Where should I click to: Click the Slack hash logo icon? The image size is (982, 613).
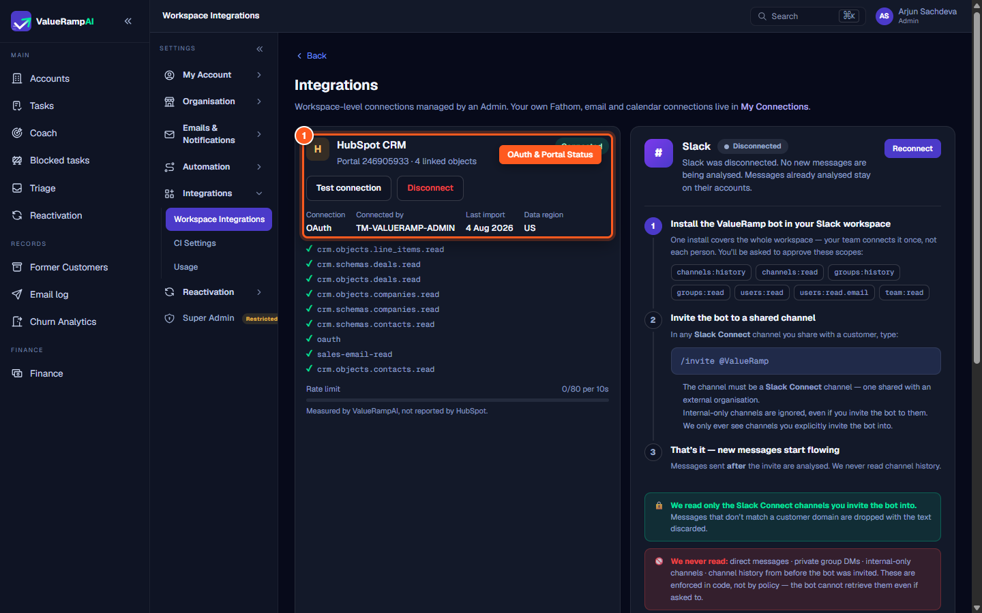(x=659, y=153)
